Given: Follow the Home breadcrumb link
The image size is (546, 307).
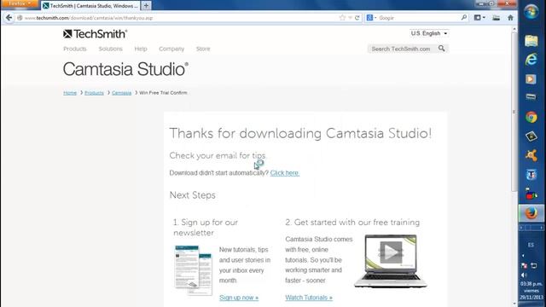Looking at the screenshot, I should (70, 93).
